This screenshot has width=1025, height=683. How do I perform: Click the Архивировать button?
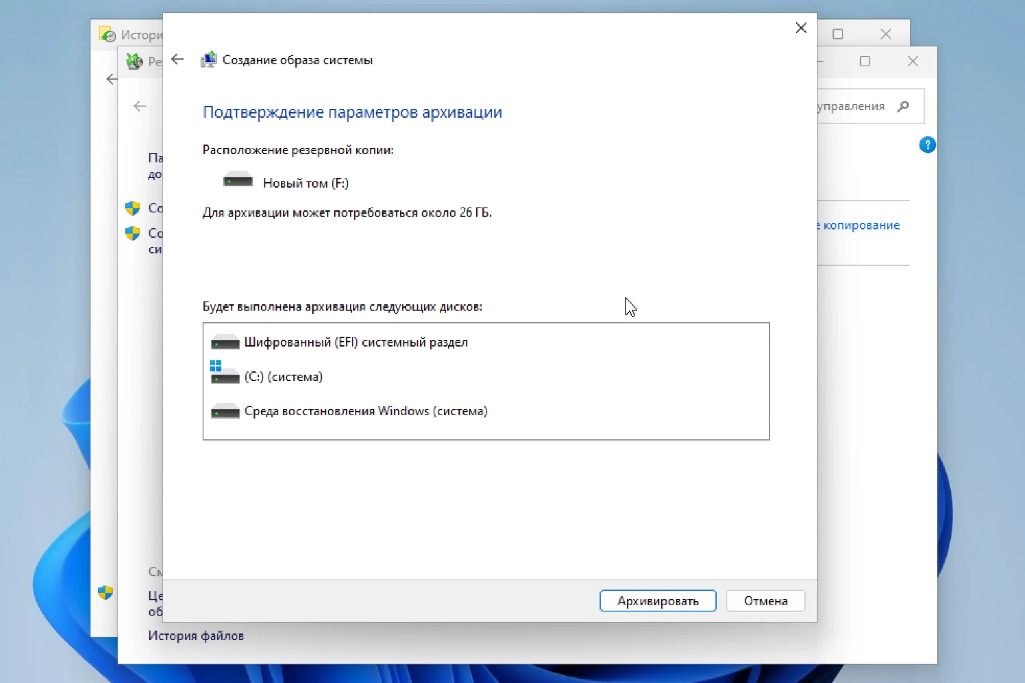657,601
